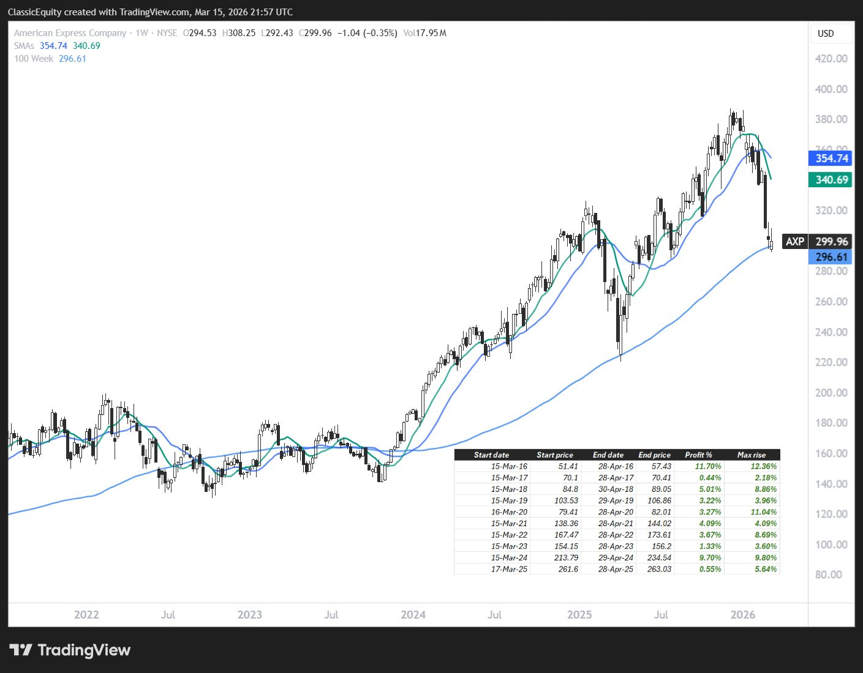Click the TradingView logo
This screenshot has width=863, height=673.
click(70, 650)
